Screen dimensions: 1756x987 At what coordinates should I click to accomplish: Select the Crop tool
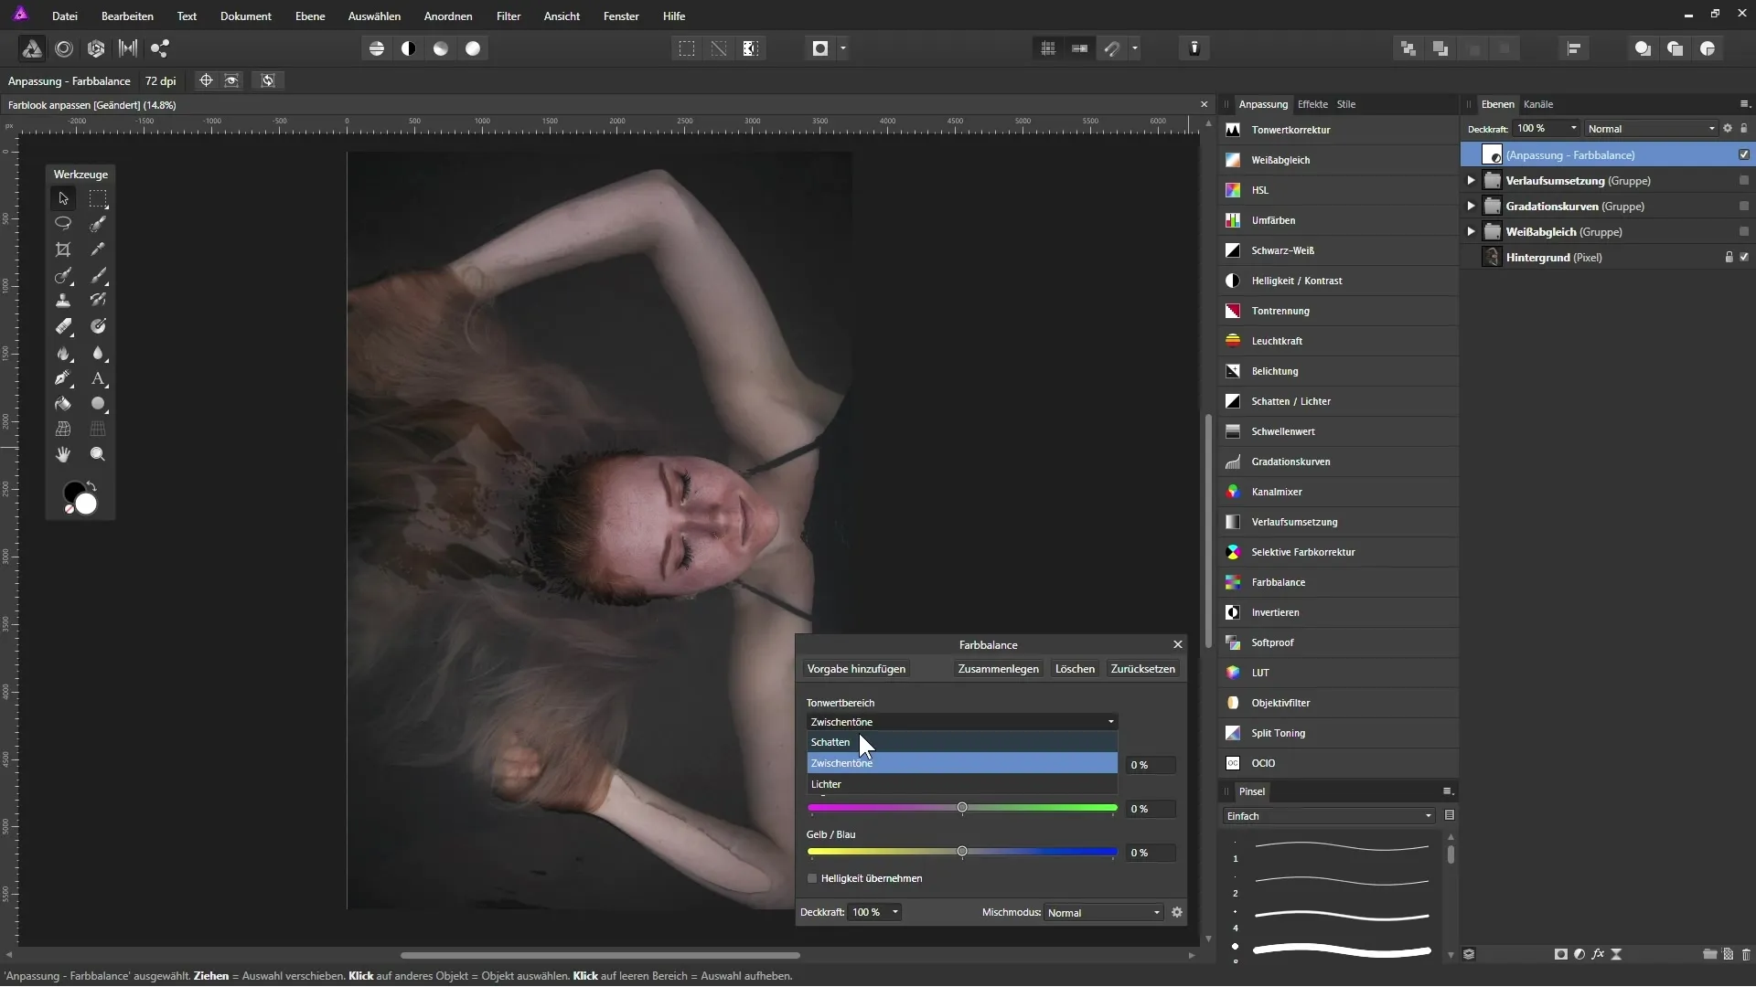[x=63, y=249]
